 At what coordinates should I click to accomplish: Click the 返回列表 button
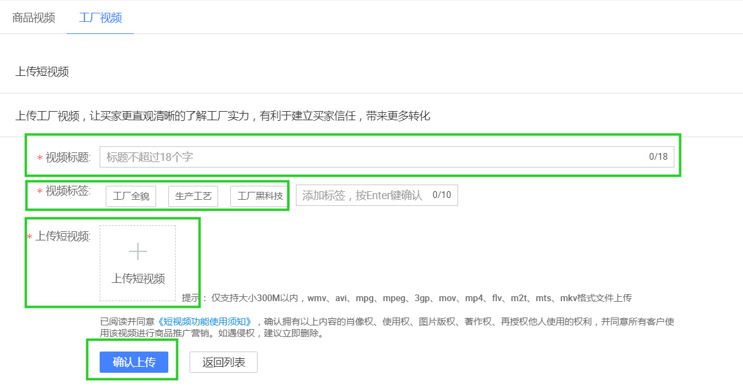point(224,362)
